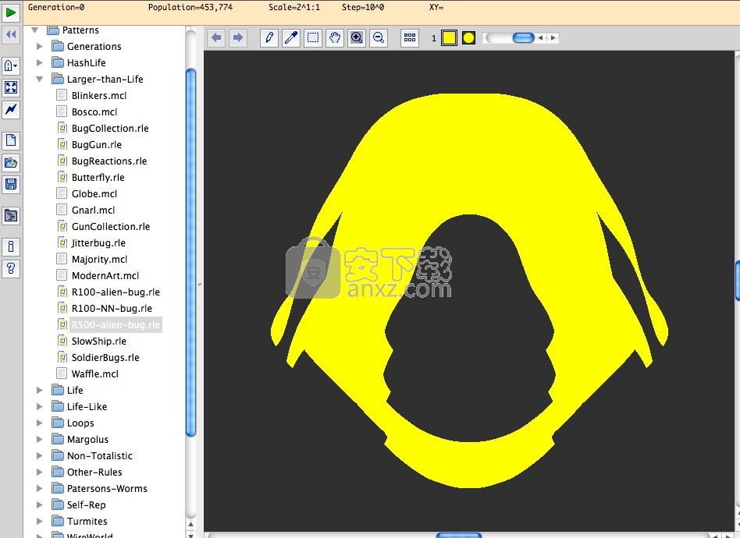Create a new pattern document

click(11, 140)
